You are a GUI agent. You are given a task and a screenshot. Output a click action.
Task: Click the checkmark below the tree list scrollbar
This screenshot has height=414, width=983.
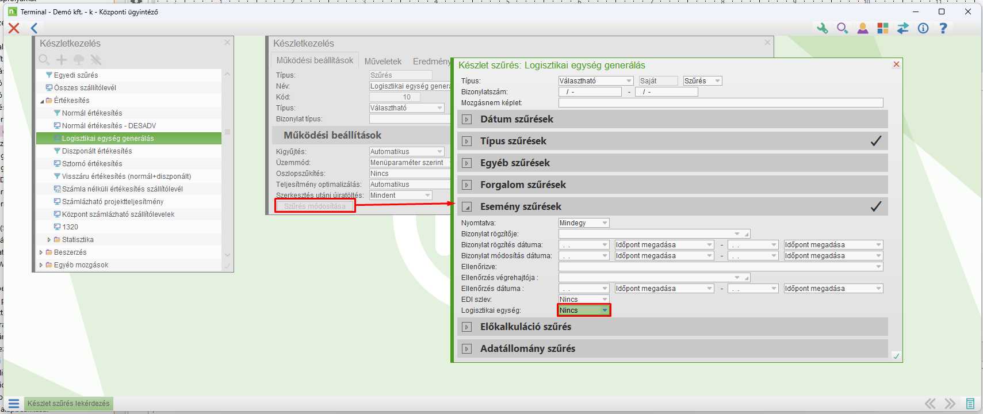click(x=228, y=266)
